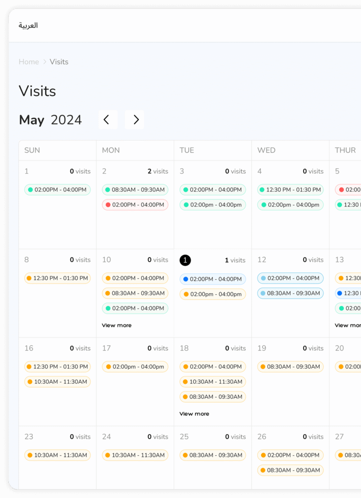Open the 10:30AM visit on day 16
The image size is (361, 498).
57,382
